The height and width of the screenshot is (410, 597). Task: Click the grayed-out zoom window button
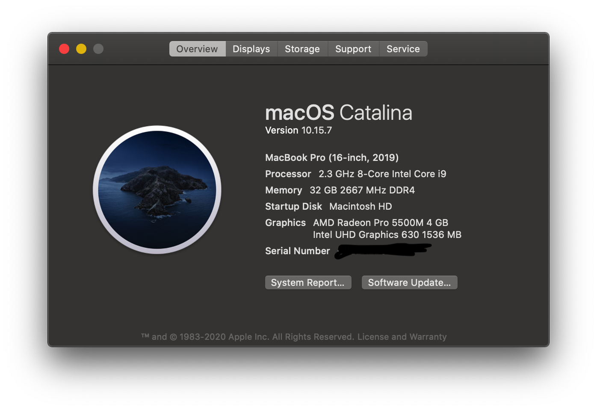pos(98,49)
